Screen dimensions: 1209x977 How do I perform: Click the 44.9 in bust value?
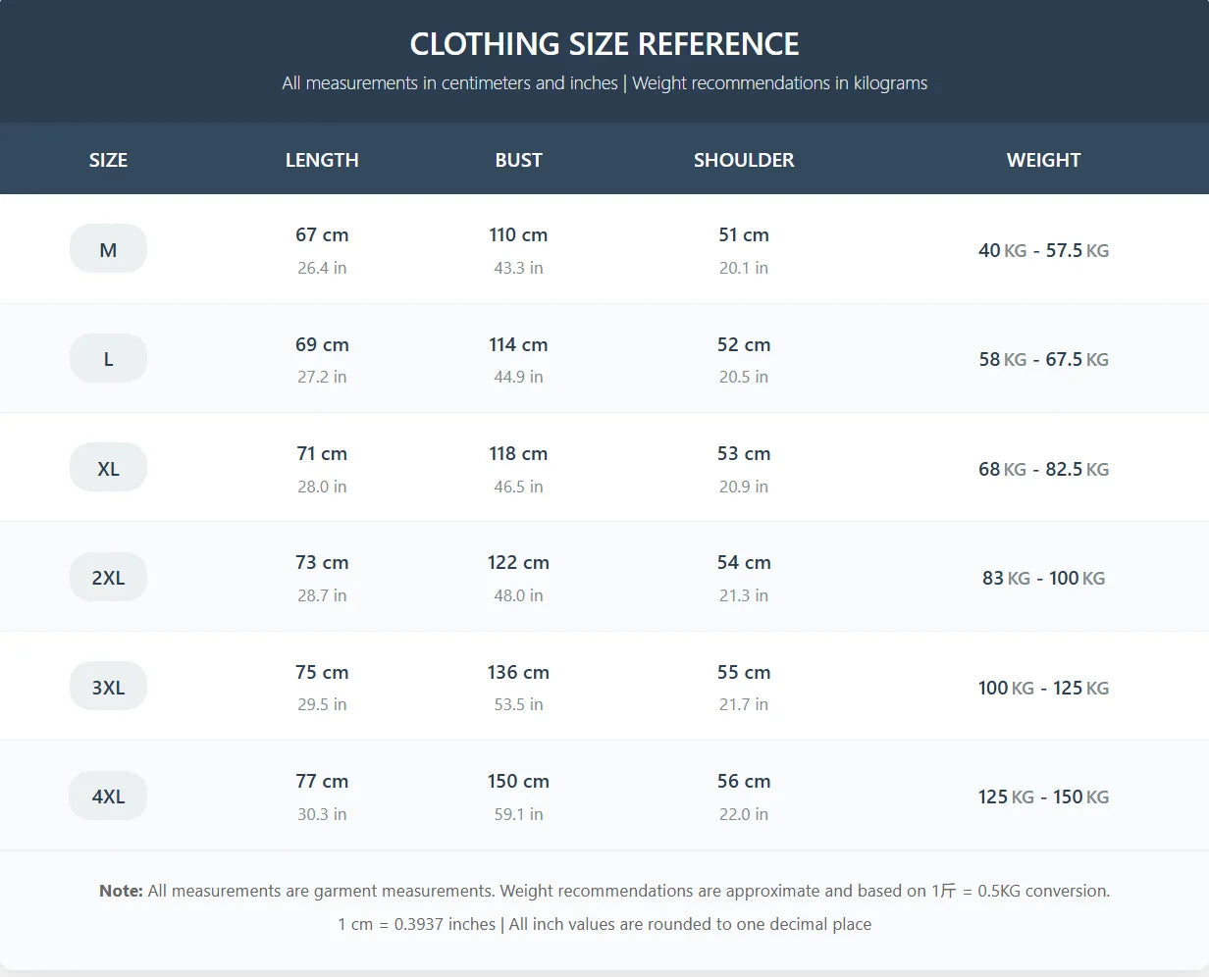518,377
